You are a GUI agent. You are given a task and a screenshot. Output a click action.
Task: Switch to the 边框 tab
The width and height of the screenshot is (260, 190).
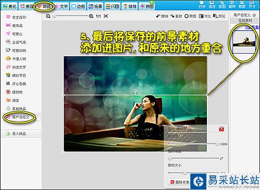(x=78, y=6)
